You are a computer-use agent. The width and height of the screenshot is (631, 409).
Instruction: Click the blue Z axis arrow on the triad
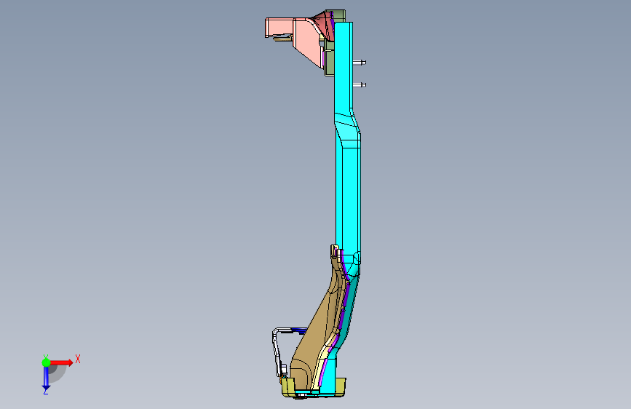pyautogui.click(x=46, y=378)
